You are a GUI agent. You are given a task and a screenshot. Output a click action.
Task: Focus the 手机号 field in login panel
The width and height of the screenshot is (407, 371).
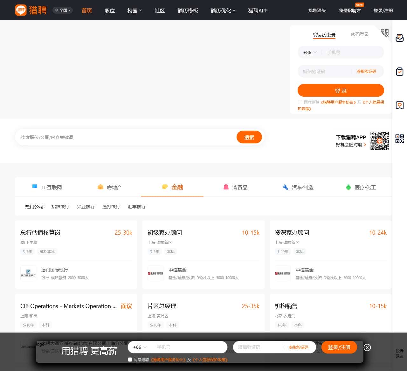[353, 52]
